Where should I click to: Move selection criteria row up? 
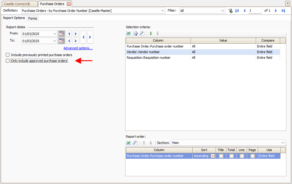pyautogui.click(x=151, y=34)
